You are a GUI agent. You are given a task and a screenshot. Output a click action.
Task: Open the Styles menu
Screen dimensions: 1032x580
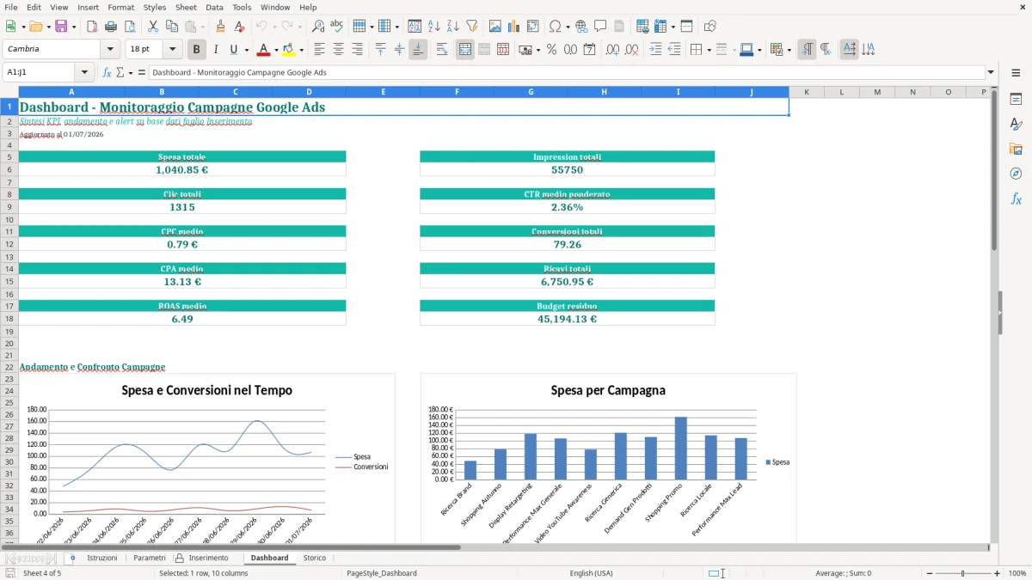pos(155,7)
